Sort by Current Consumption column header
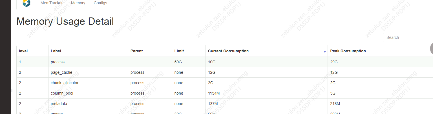The image size is (433, 114). pyautogui.click(x=228, y=51)
